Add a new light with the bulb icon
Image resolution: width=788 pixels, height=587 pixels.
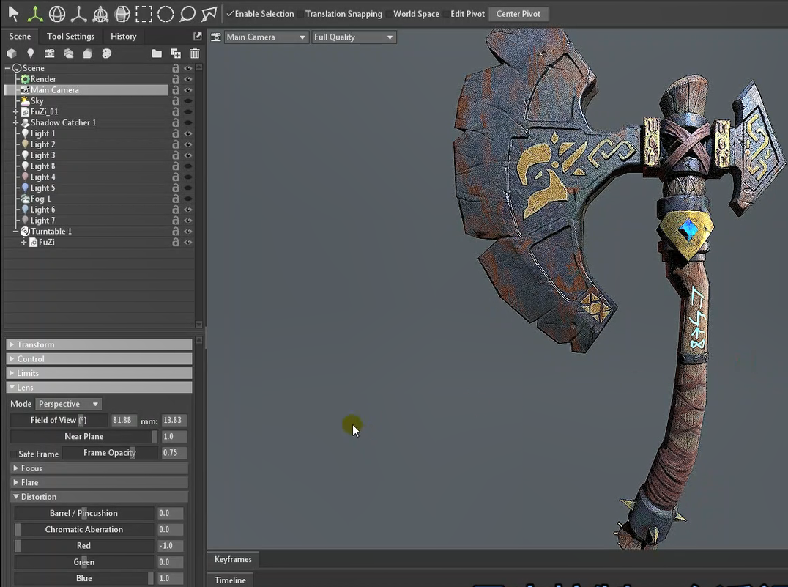coord(31,53)
